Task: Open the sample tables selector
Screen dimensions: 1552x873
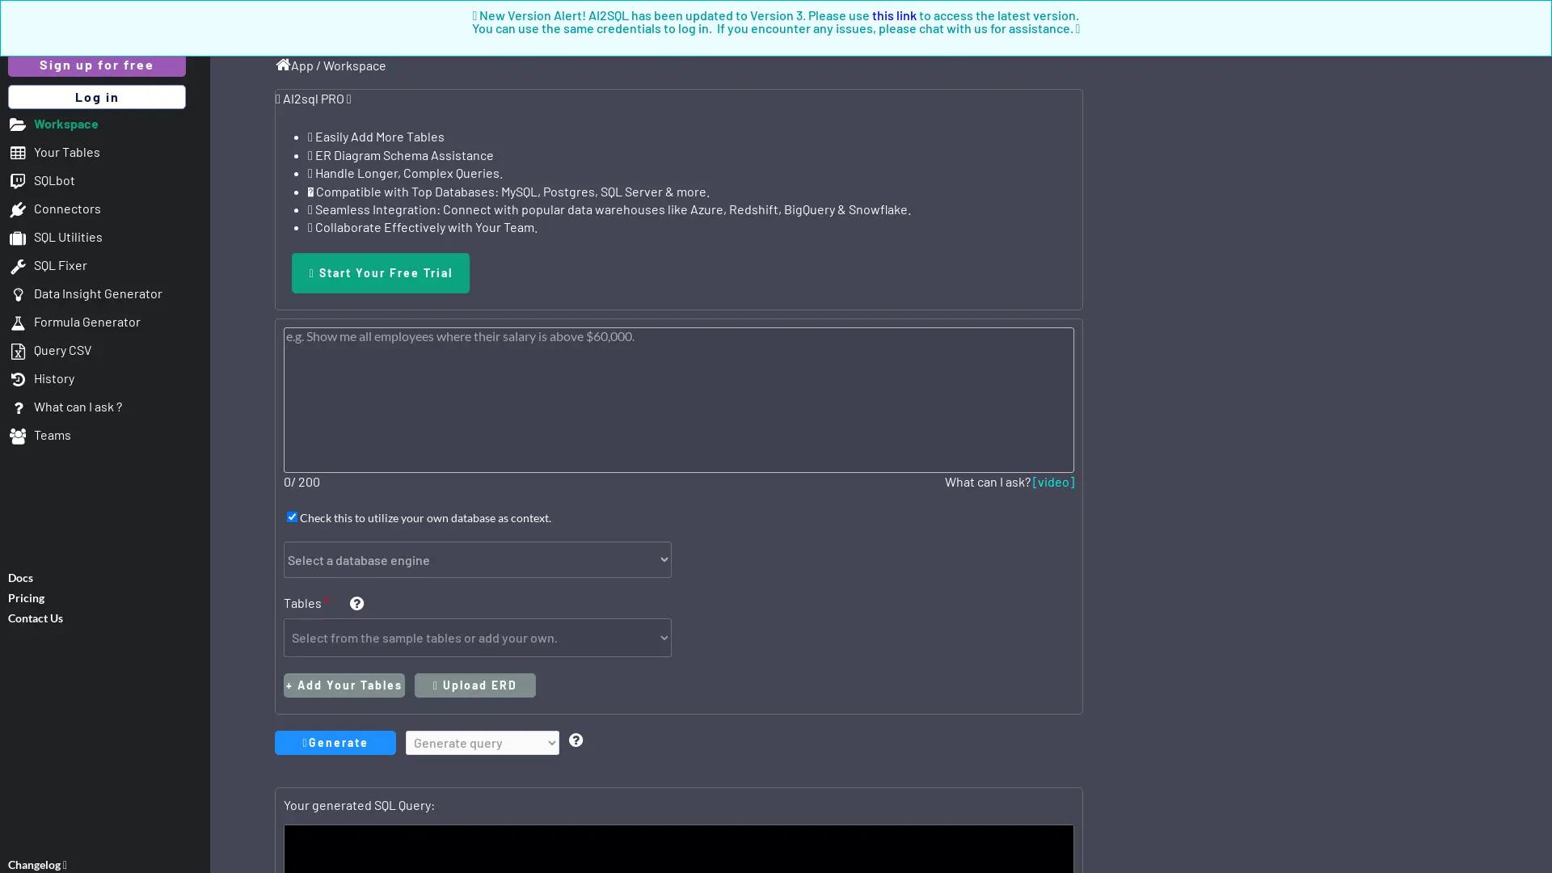Action: [x=477, y=638]
